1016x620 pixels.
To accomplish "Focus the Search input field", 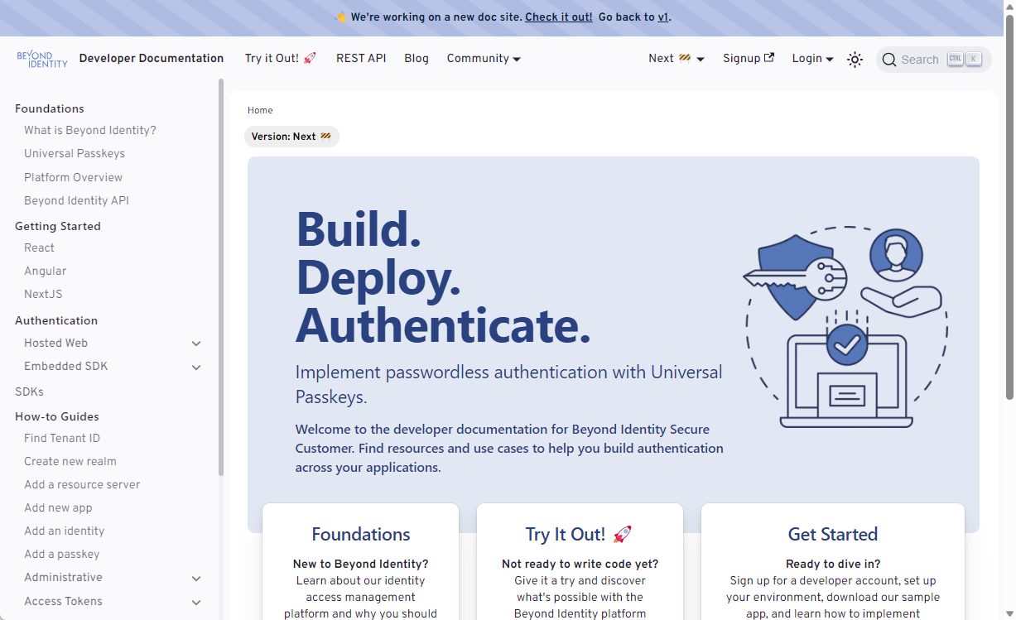I will [x=933, y=60].
